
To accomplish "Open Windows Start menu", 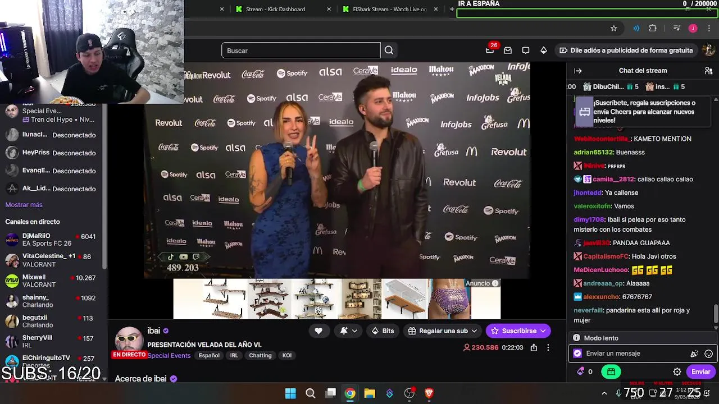I will tap(290, 393).
